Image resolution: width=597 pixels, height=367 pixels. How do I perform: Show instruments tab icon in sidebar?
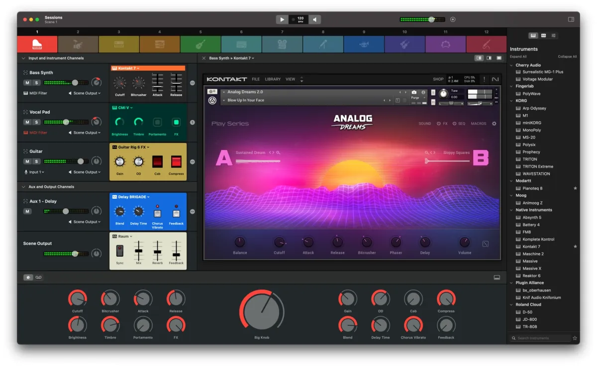coord(533,35)
